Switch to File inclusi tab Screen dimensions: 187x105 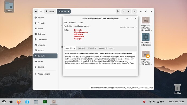point(92,48)
